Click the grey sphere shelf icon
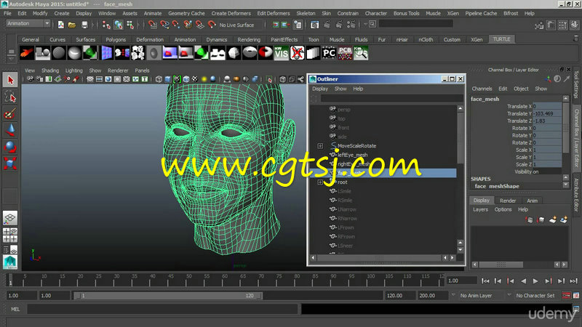 pos(59,53)
